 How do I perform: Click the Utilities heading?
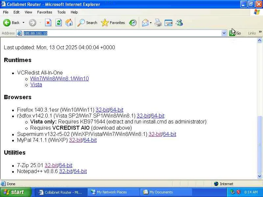(x=15, y=153)
